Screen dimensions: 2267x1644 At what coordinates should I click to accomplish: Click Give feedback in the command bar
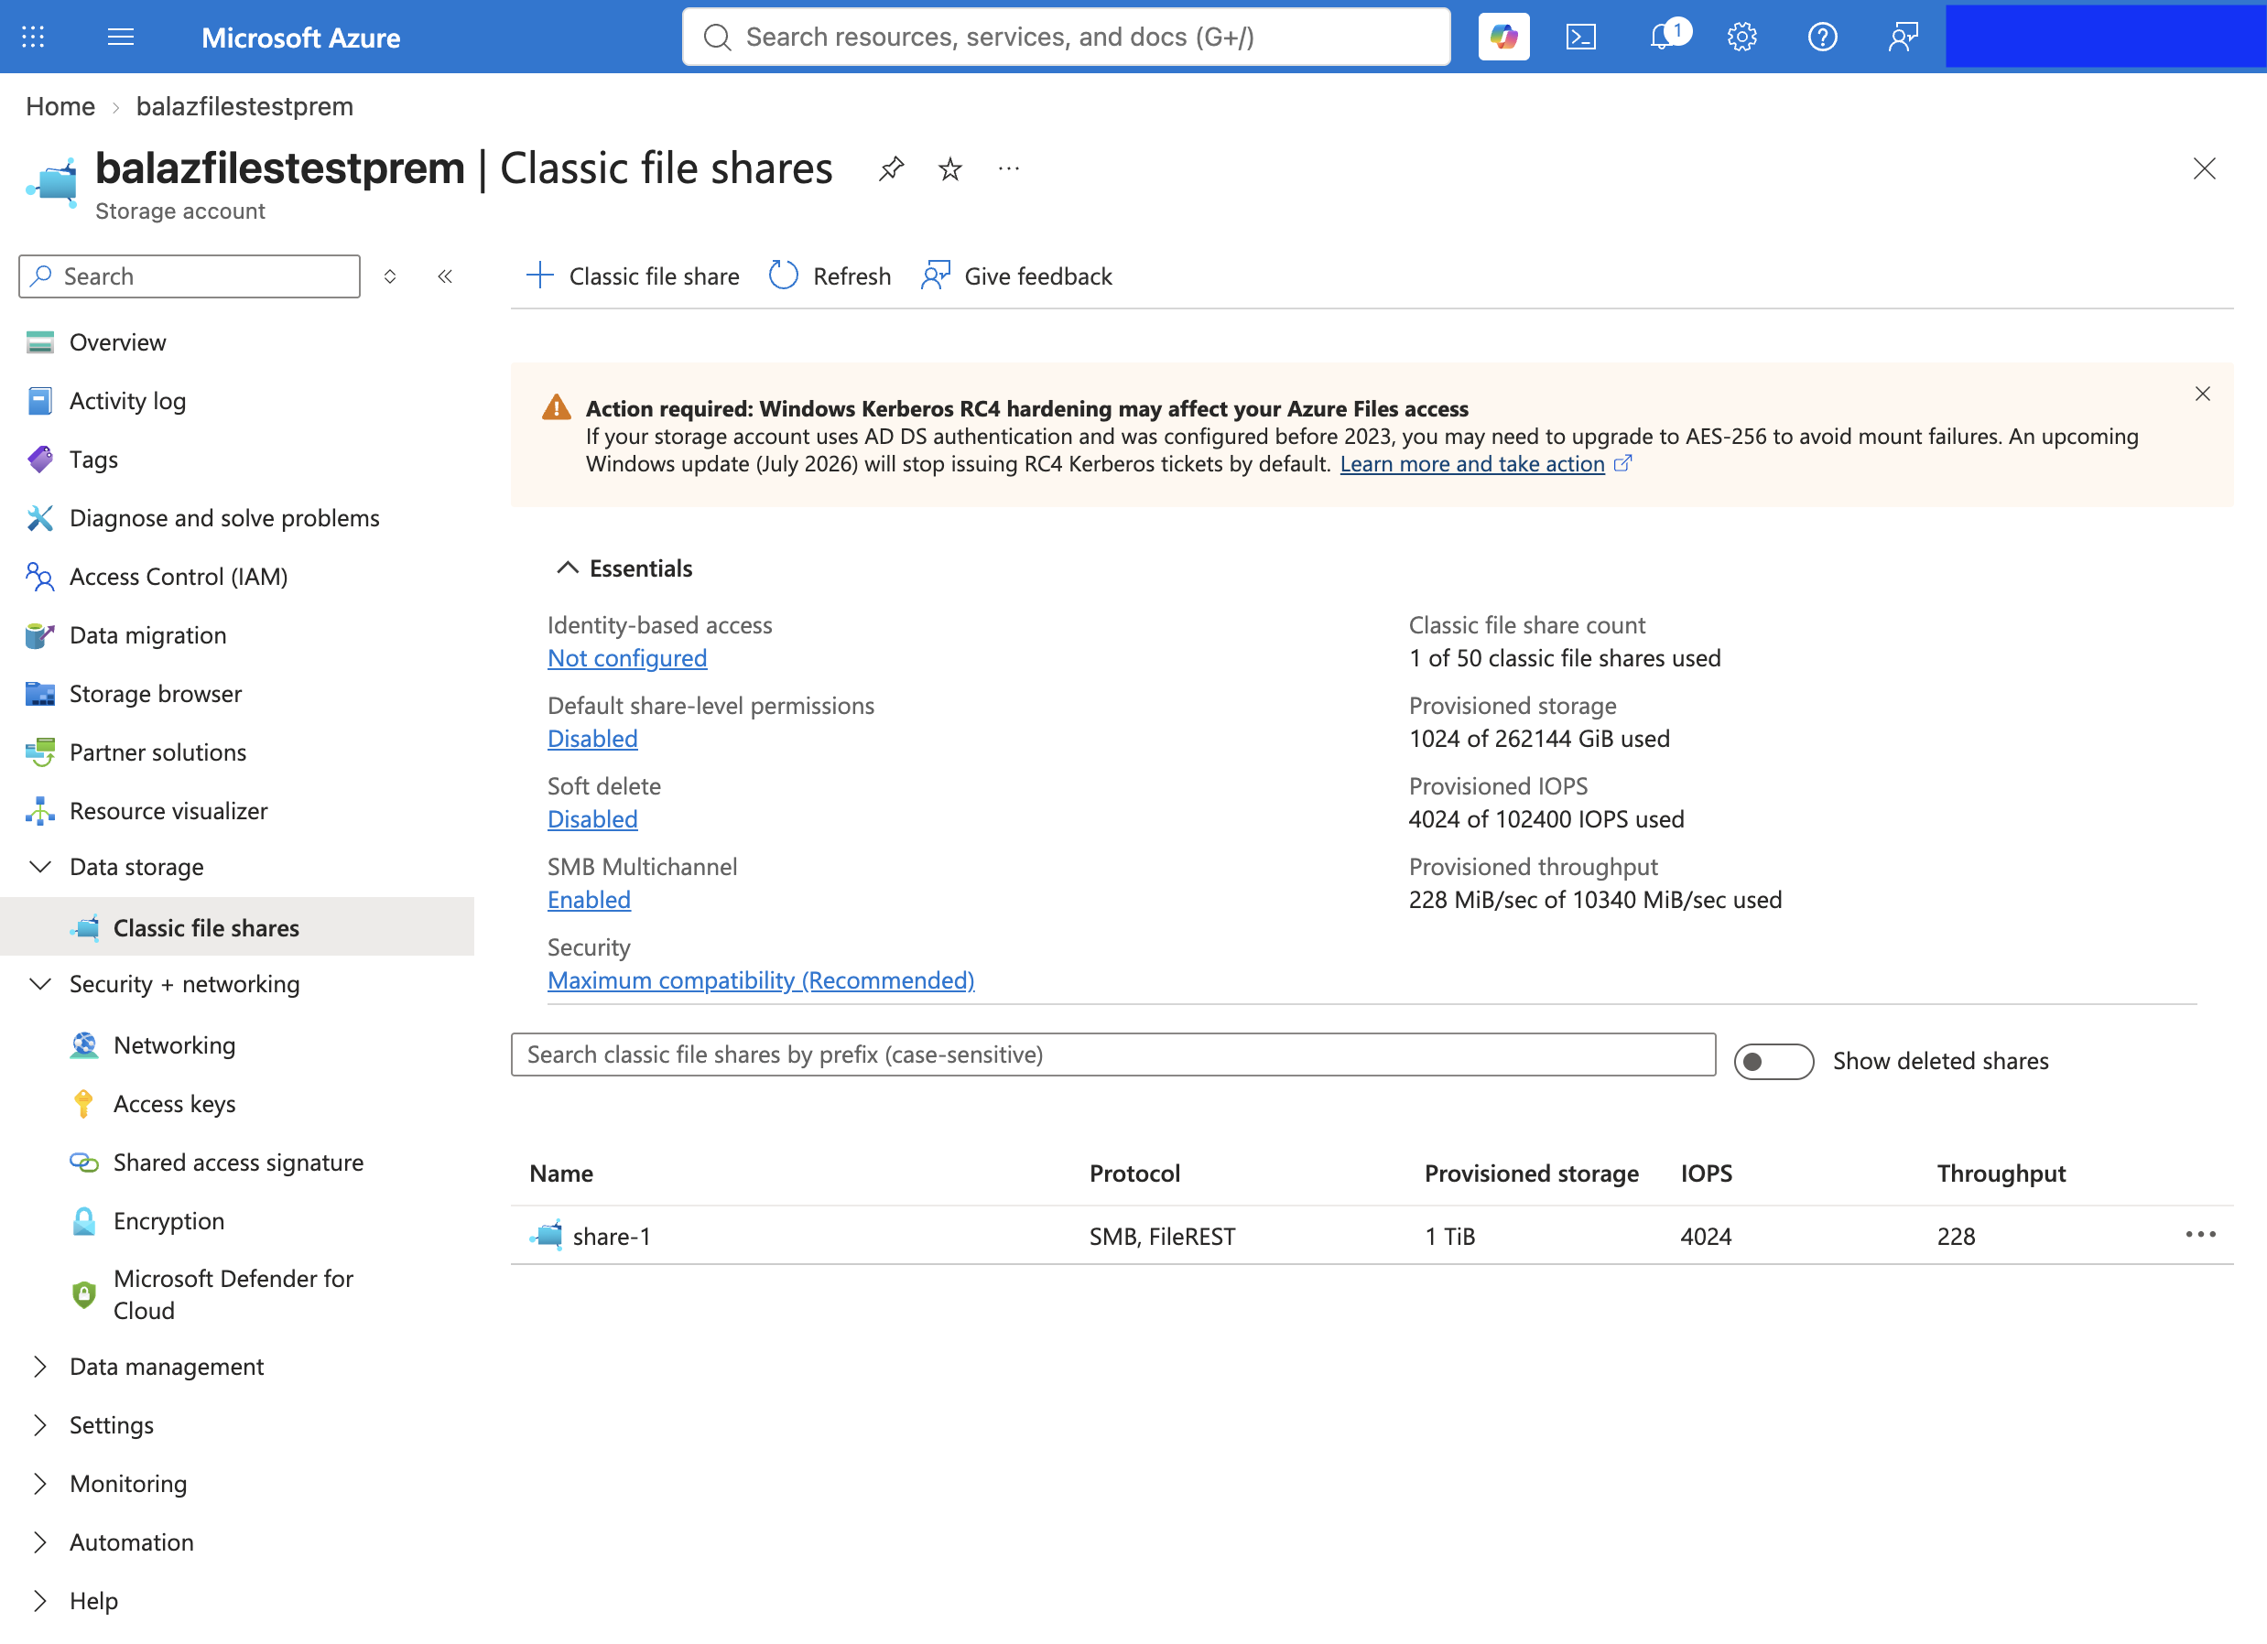[1016, 276]
